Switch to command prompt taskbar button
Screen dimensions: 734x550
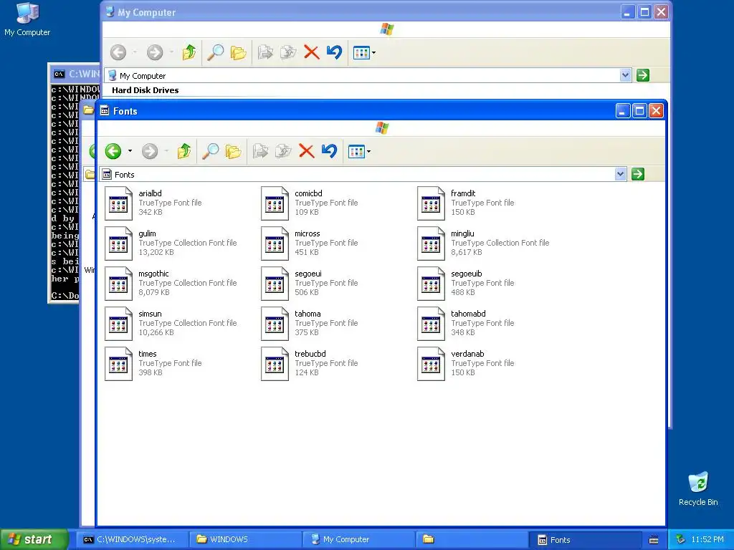[133, 540]
